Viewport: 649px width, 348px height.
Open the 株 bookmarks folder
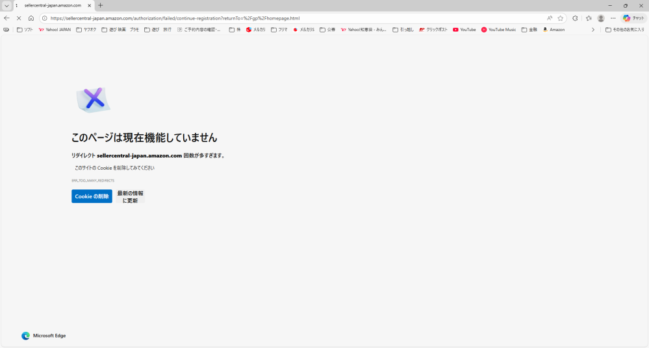pyautogui.click(x=235, y=30)
